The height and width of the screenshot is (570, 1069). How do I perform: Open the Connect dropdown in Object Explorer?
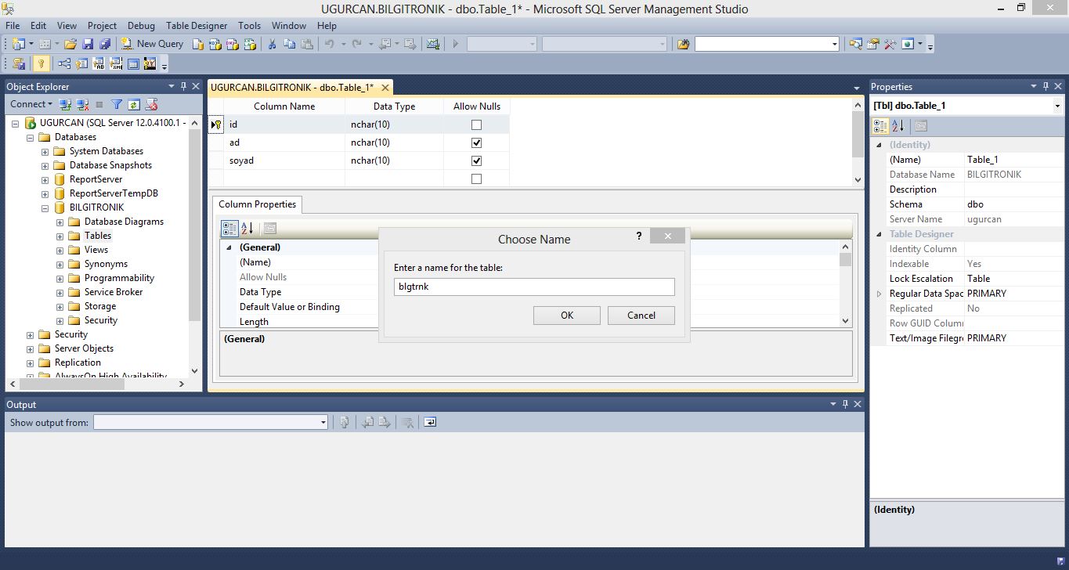[31, 104]
